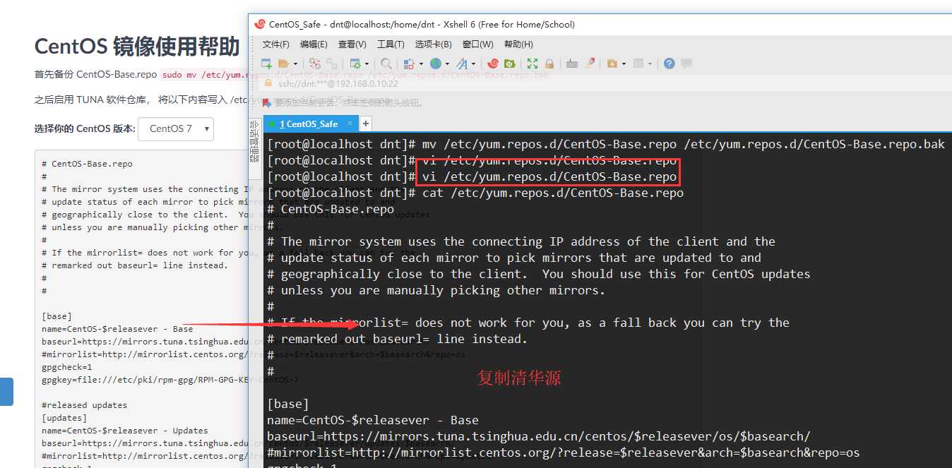
Task: Click terminal 'name=CentOS-$releasever - Base' line
Action: (373, 420)
